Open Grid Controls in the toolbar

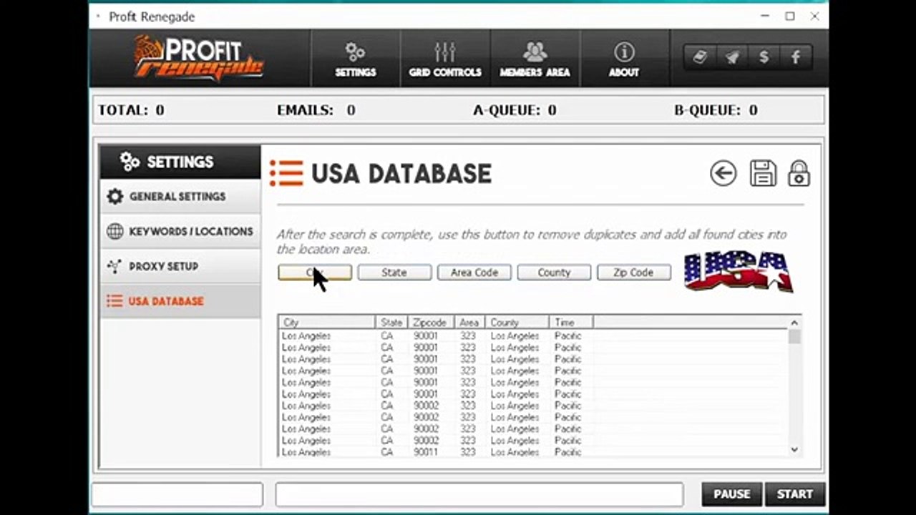pos(445,59)
